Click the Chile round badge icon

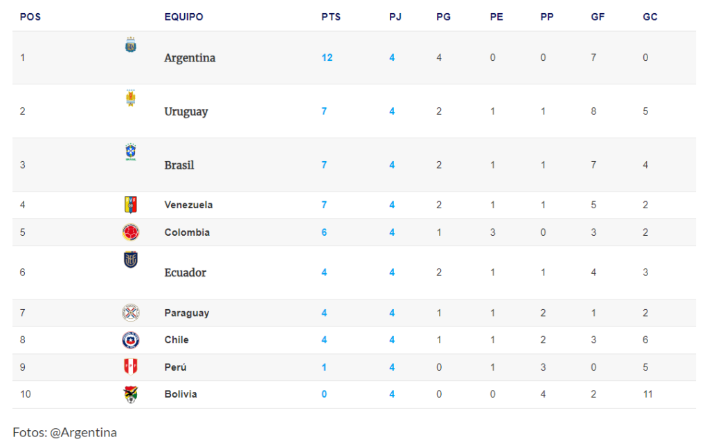coord(131,340)
